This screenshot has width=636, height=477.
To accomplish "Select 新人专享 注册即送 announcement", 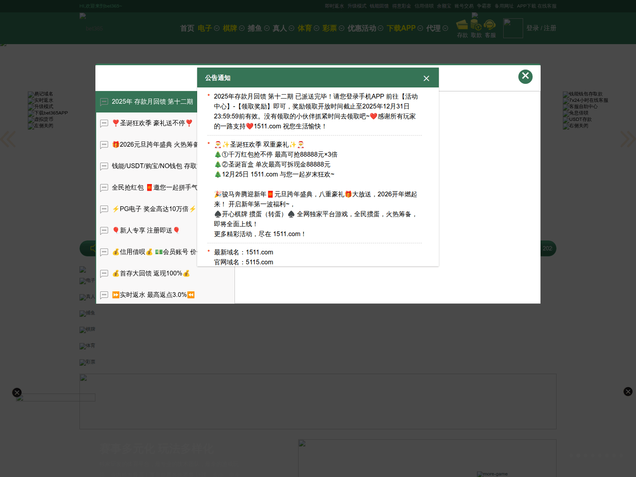I will tap(146, 231).
